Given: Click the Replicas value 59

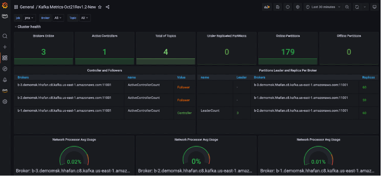Looking at the screenshot, I should [x=365, y=100].
